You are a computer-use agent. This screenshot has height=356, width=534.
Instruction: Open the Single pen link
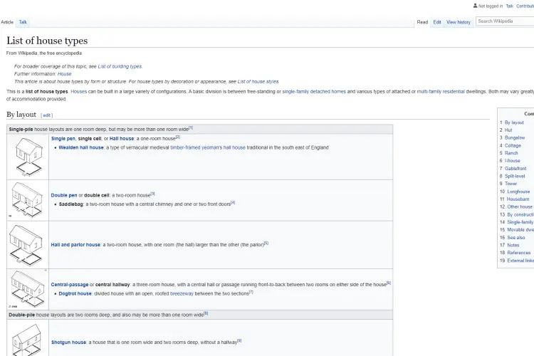(x=63, y=139)
